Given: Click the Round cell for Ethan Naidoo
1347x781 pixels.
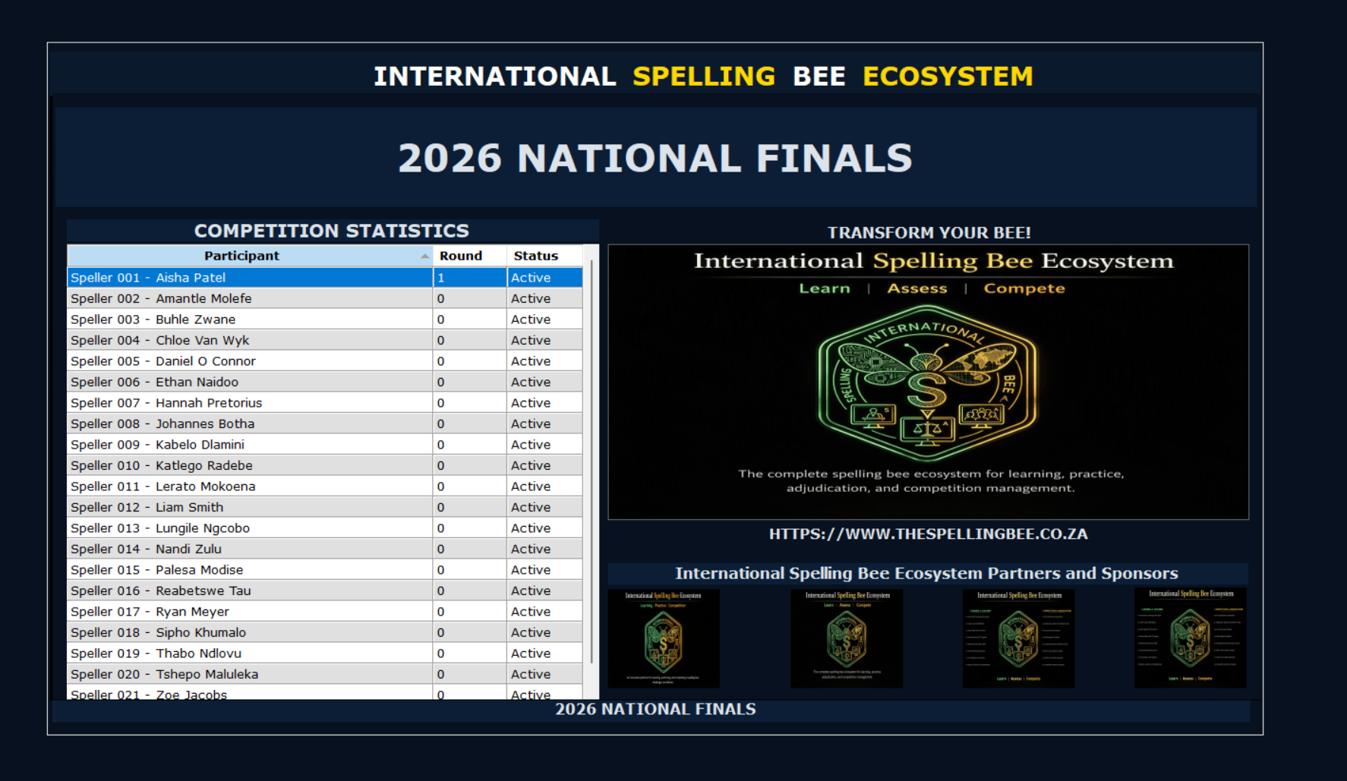Looking at the screenshot, I should coord(470,383).
